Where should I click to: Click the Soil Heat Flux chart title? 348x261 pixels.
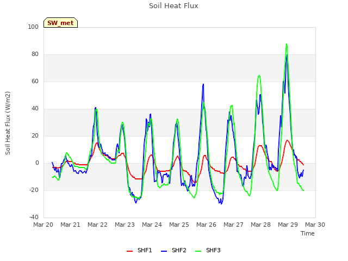click(x=173, y=6)
